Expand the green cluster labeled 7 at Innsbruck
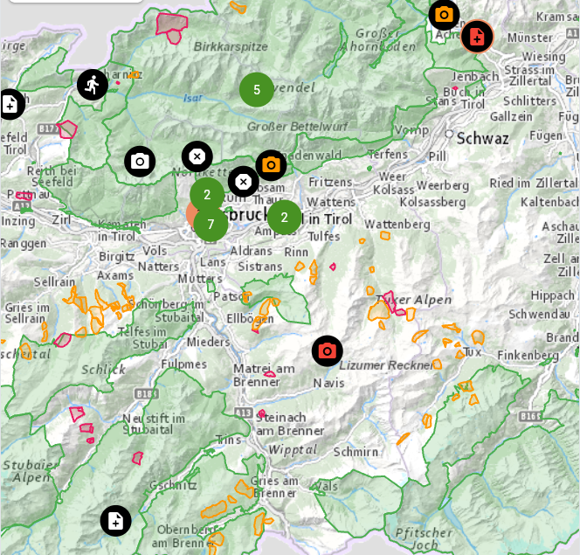This screenshot has height=555, width=580. coord(211,224)
